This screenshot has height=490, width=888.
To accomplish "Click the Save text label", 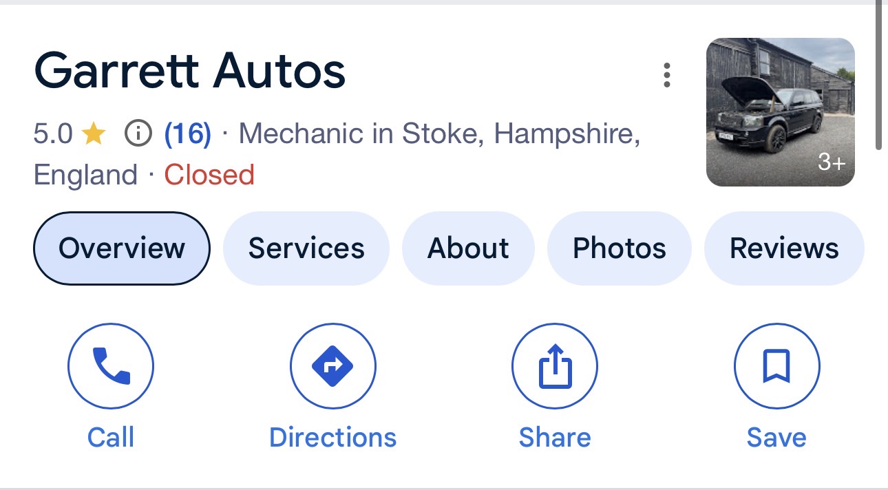I will (x=776, y=438).
